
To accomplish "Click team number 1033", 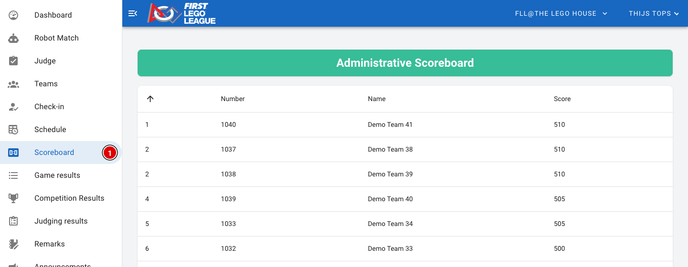I will (x=228, y=224).
